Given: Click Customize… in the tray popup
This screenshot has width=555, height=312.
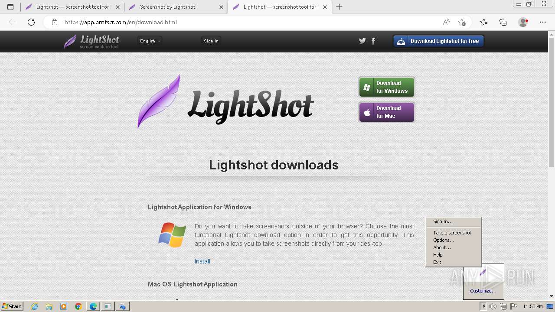Looking at the screenshot, I should [483, 291].
